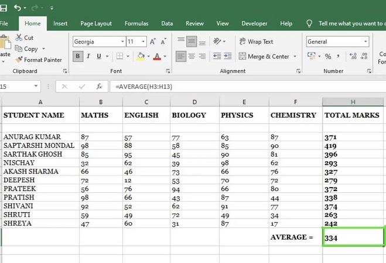Increase font size with large A

tap(153, 41)
